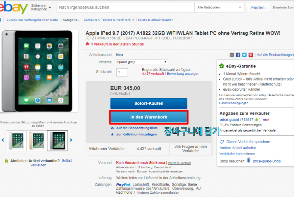
Task: Click the mich badge beside seller name
Action: (x=266, y=120)
